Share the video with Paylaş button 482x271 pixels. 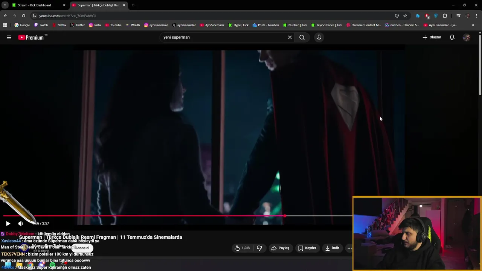click(x=280, y=248)
